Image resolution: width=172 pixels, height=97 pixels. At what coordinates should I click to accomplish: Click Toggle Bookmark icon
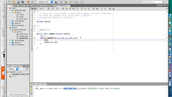89,9
